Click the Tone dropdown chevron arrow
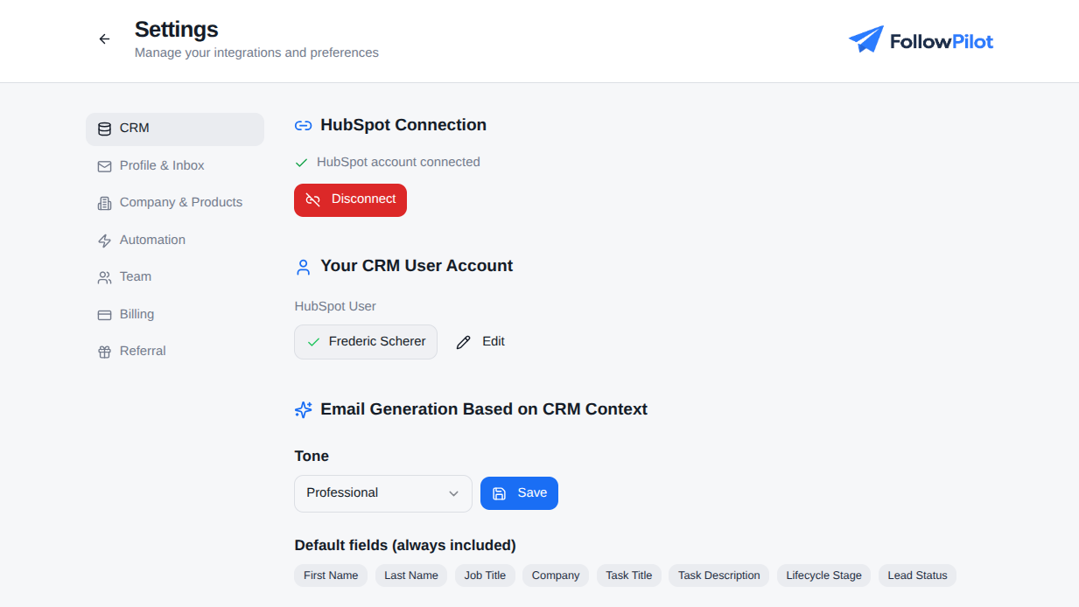Image resolution: width=1079 pixels, height=607 pixels. tap(453, 493)
